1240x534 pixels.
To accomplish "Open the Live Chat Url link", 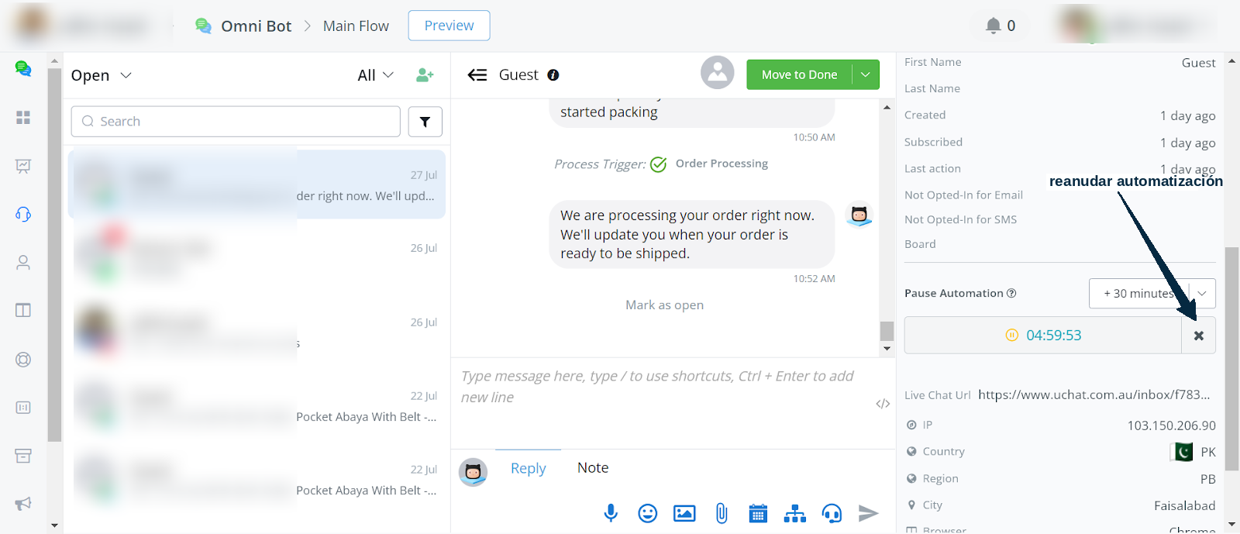I will click(1094, 394).
